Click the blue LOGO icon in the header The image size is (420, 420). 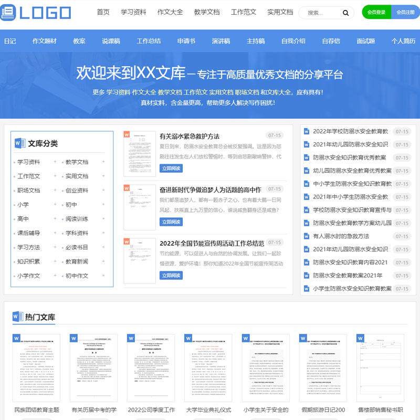[9, 12]
